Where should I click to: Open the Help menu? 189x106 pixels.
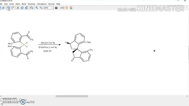58,4
